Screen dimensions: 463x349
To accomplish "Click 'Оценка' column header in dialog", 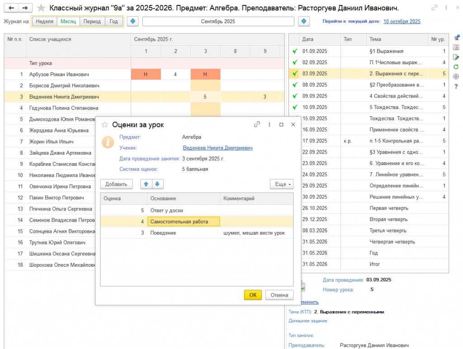I will pos(124,198).
